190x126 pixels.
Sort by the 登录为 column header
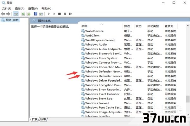[x=169, y=26]
